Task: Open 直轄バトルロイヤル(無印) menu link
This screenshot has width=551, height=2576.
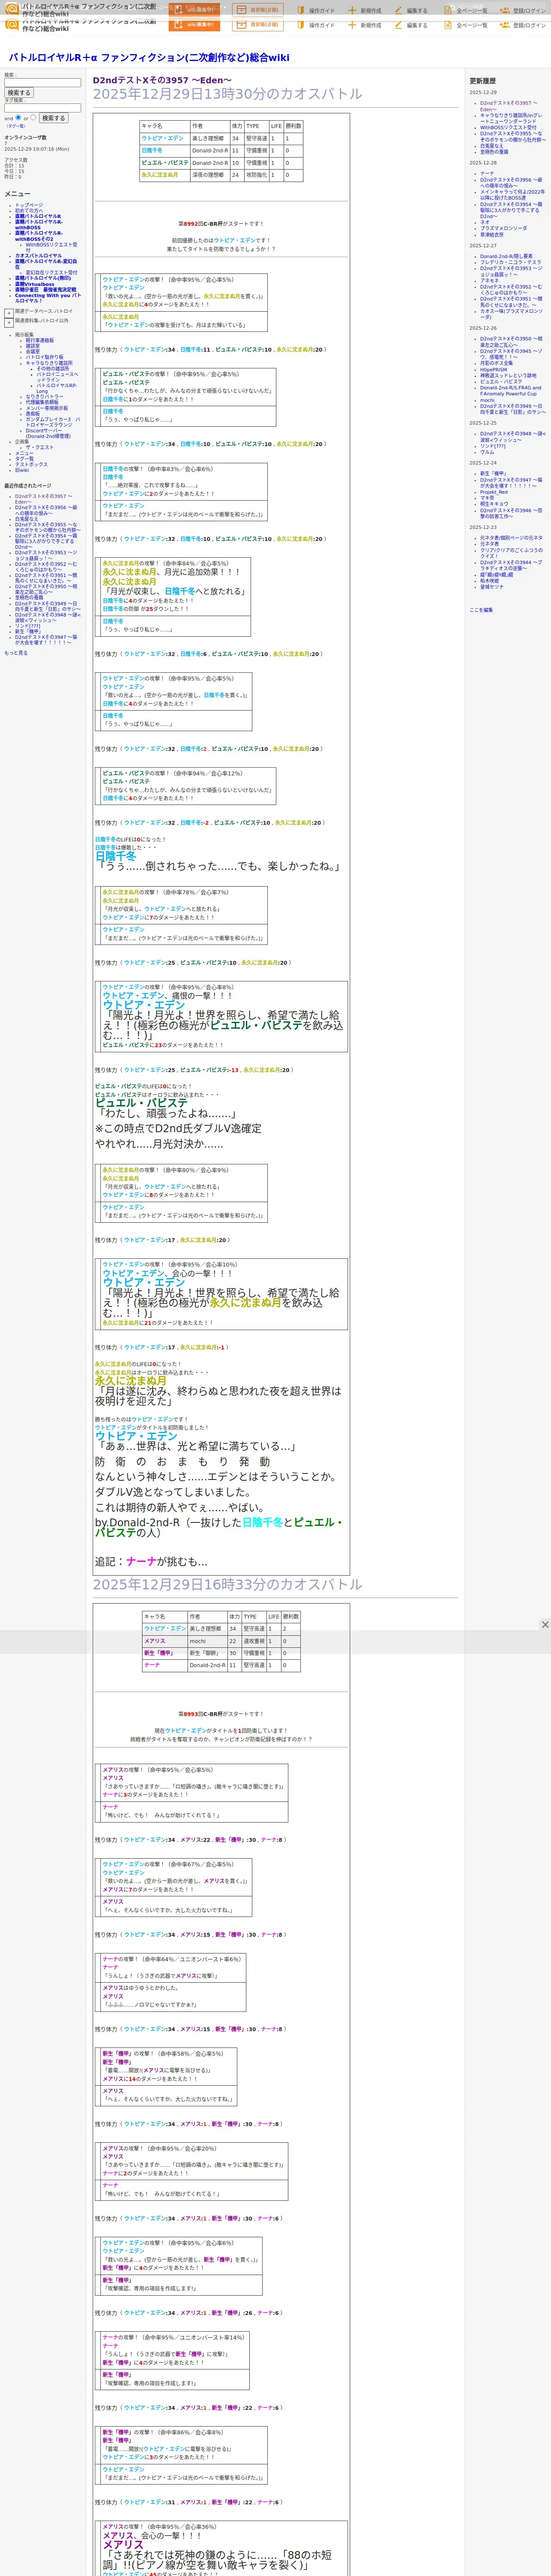Action: (x=43, y=278)
